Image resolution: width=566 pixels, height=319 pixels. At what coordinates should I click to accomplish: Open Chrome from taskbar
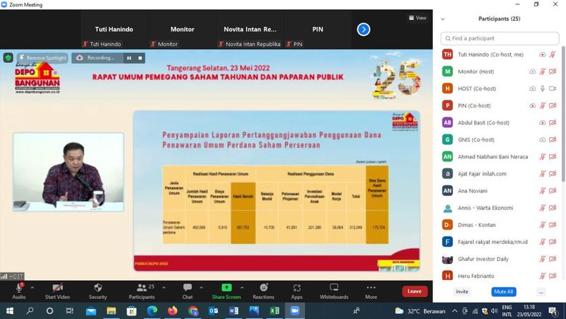[193, 311]
